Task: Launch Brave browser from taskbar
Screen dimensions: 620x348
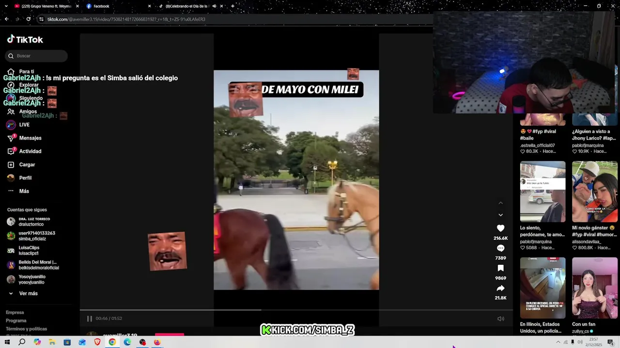Action: 97,342
